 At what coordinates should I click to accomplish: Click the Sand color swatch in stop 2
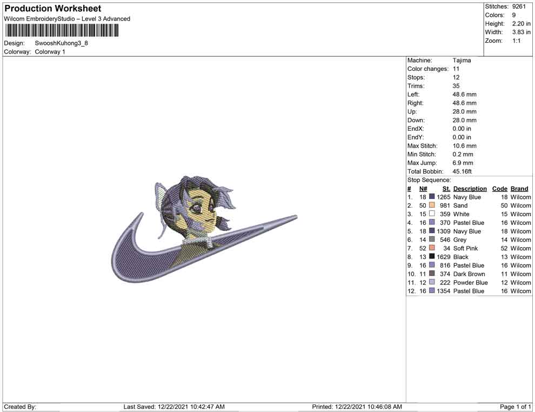point(432,205)
